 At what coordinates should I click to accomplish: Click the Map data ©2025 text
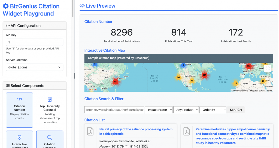(x=257, y=91)
